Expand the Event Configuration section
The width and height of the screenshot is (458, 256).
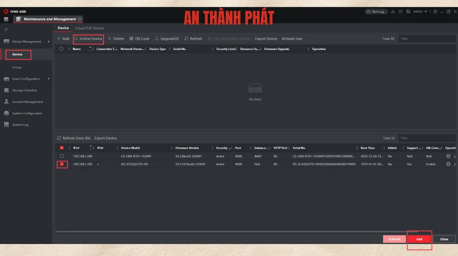tap(48, 79)
